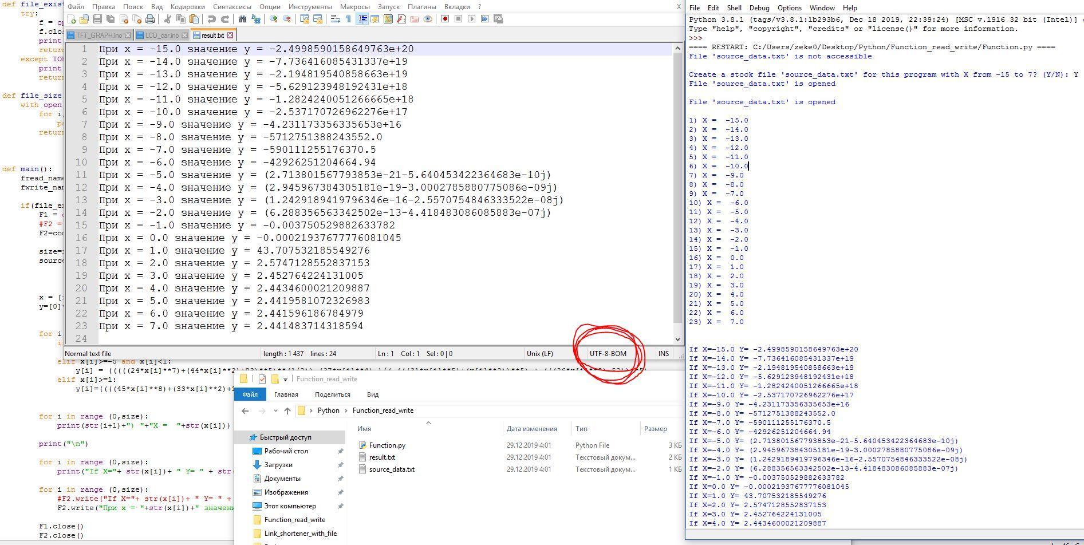Start macro recording with red dot icon
The width and height of the screenshot is (1084, 545).
click(x=445, y=19)
